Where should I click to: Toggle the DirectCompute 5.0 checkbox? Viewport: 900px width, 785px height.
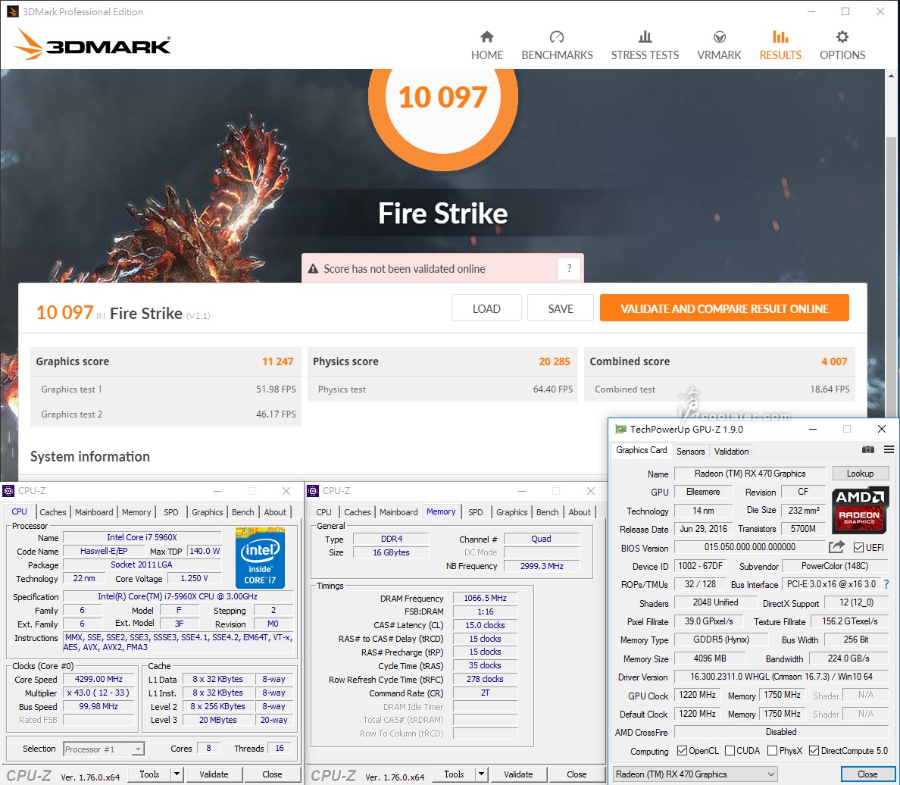point(814,751)
